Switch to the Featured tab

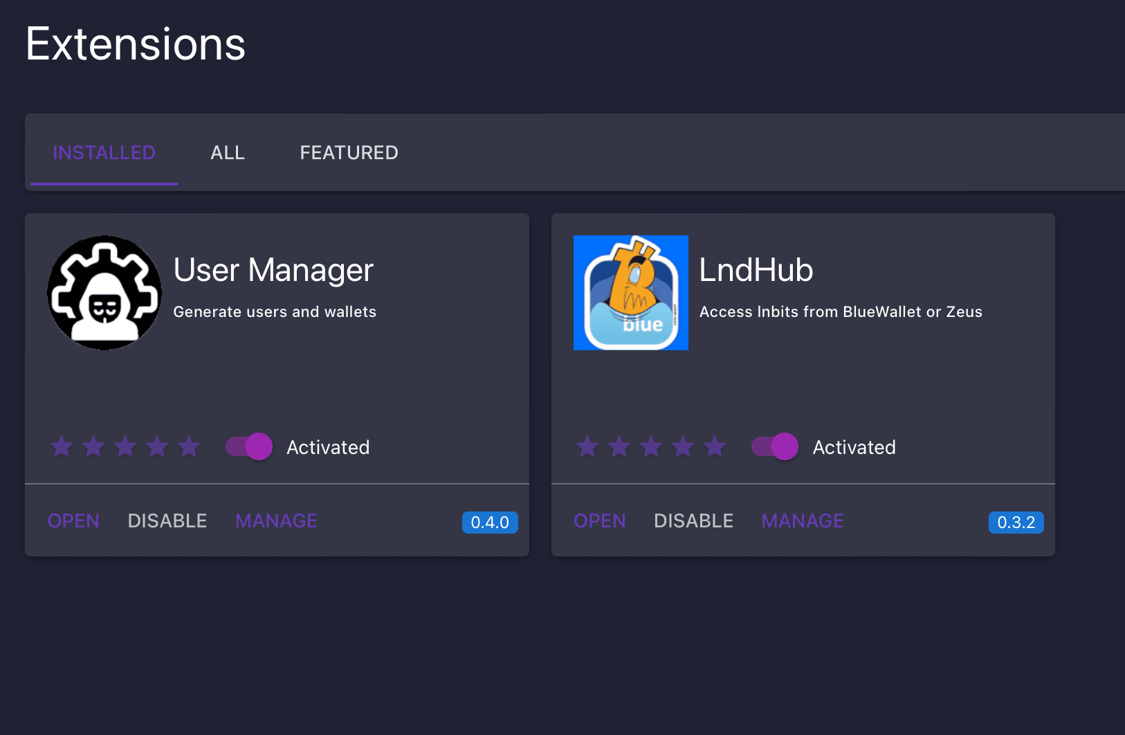pyautogui.click(x=349, y=152)
